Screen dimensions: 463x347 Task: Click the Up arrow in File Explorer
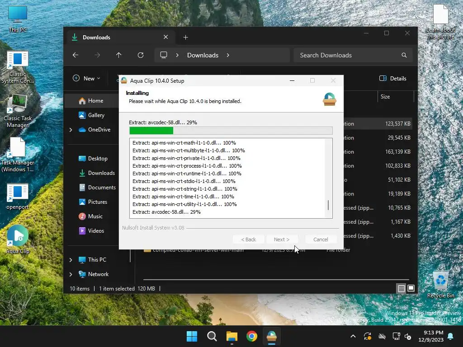pos(119,55)
